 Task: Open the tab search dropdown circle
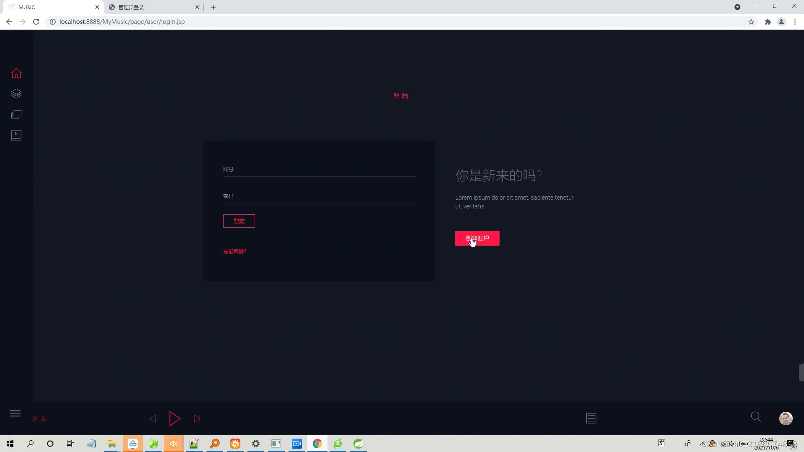pyautogui.click(x=737, y=7)
